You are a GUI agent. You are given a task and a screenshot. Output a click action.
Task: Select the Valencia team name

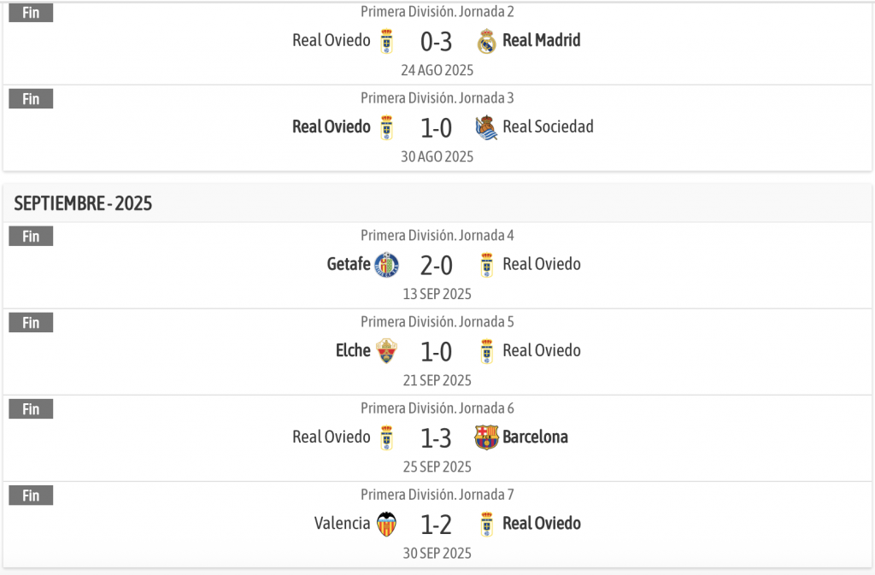click(x=342, y=523)
